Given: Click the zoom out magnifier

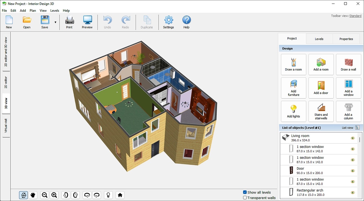Looking at the screenshot, I should [x=45, y=195].
